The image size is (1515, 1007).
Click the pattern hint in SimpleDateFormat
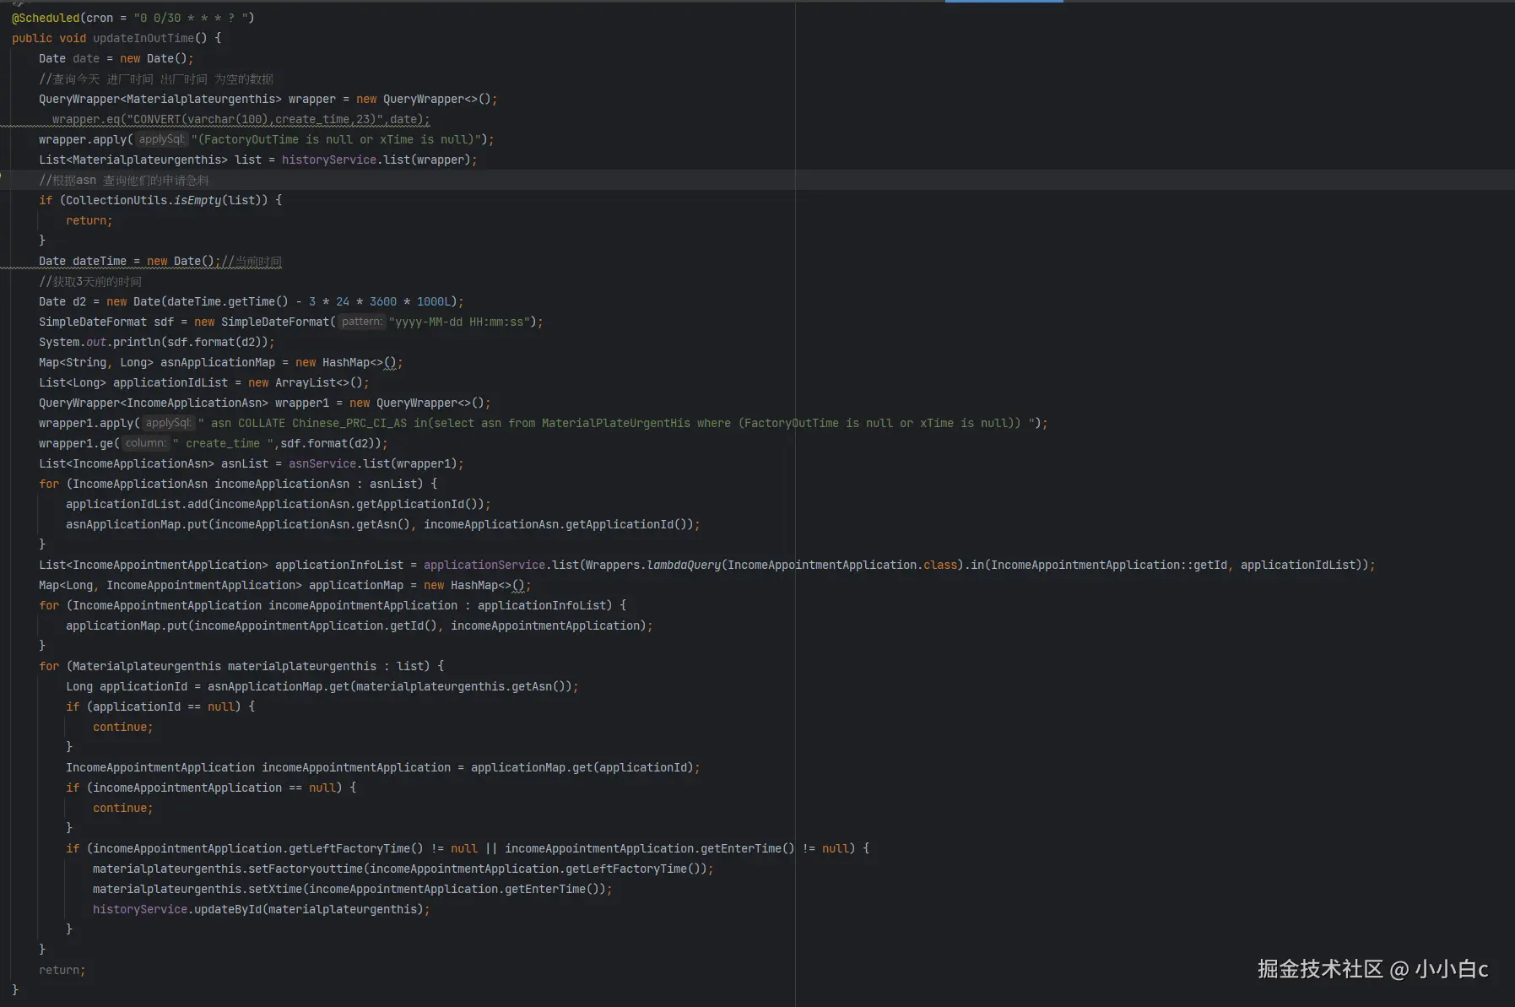pos(361,322)
